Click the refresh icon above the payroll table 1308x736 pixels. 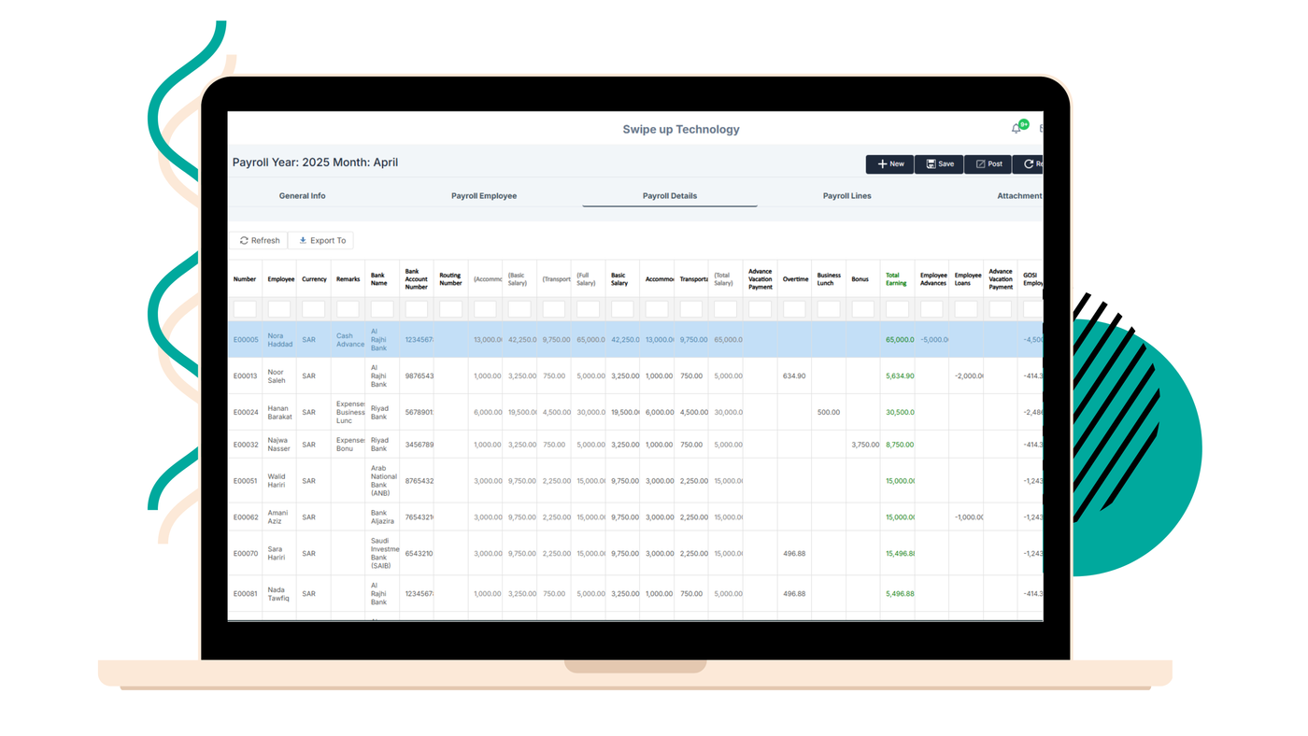pos(243,239)
